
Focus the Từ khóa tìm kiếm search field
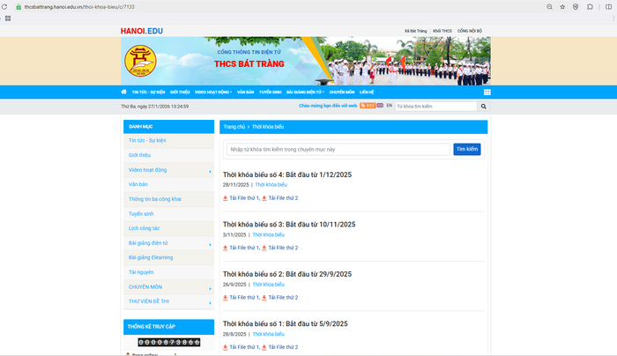pos(436,107)
